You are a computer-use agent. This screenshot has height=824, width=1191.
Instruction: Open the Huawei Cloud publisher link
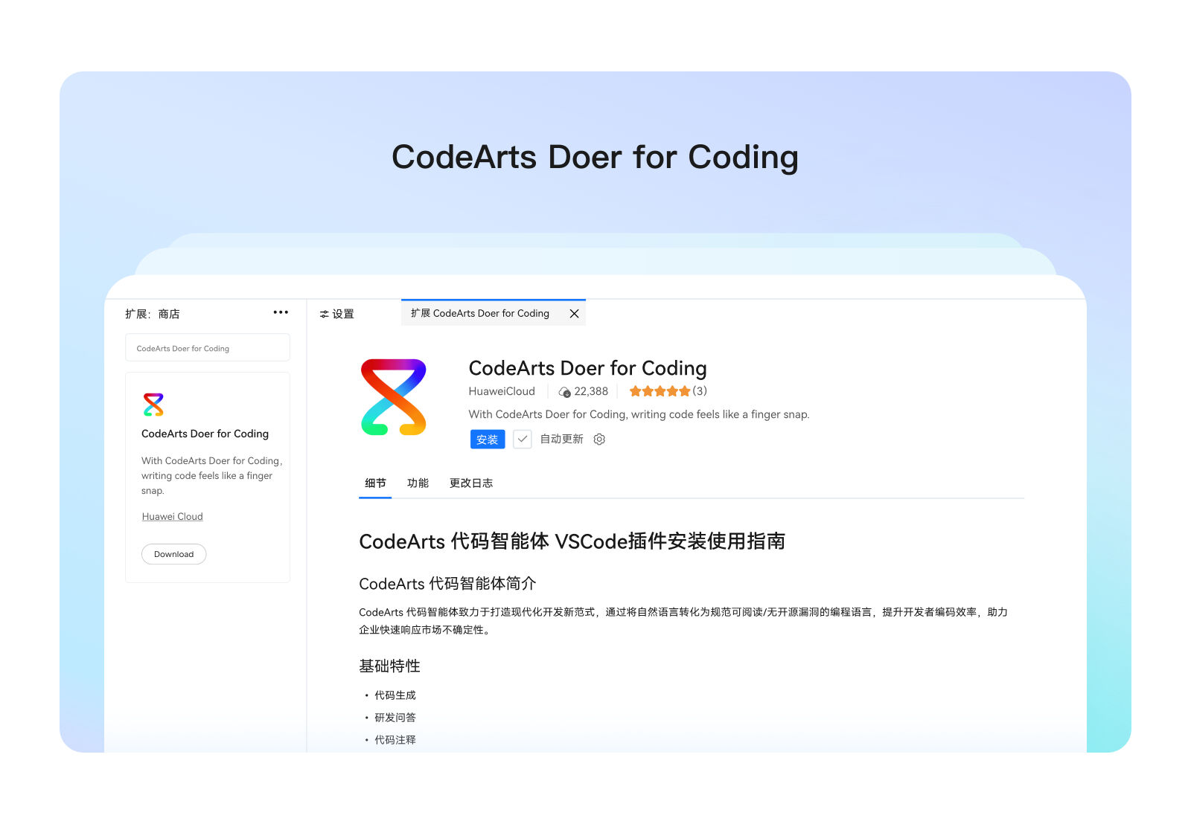click(172, 517)
